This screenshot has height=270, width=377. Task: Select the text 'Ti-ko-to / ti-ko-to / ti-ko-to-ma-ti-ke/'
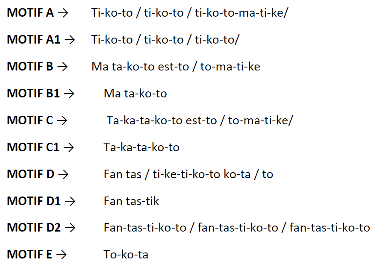[x=189, y=13]
